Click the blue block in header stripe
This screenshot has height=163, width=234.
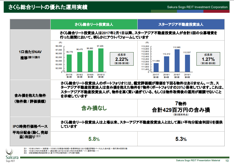click(190, 11)
